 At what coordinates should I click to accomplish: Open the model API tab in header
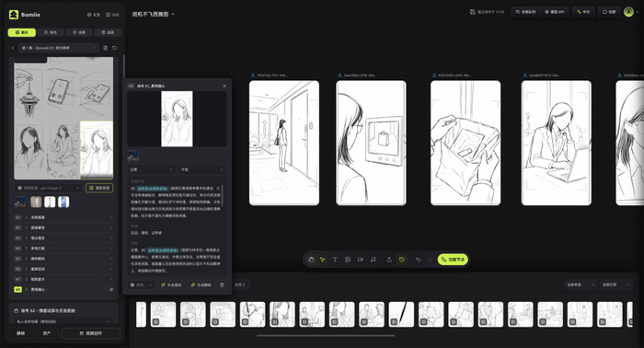click(555, 12)
